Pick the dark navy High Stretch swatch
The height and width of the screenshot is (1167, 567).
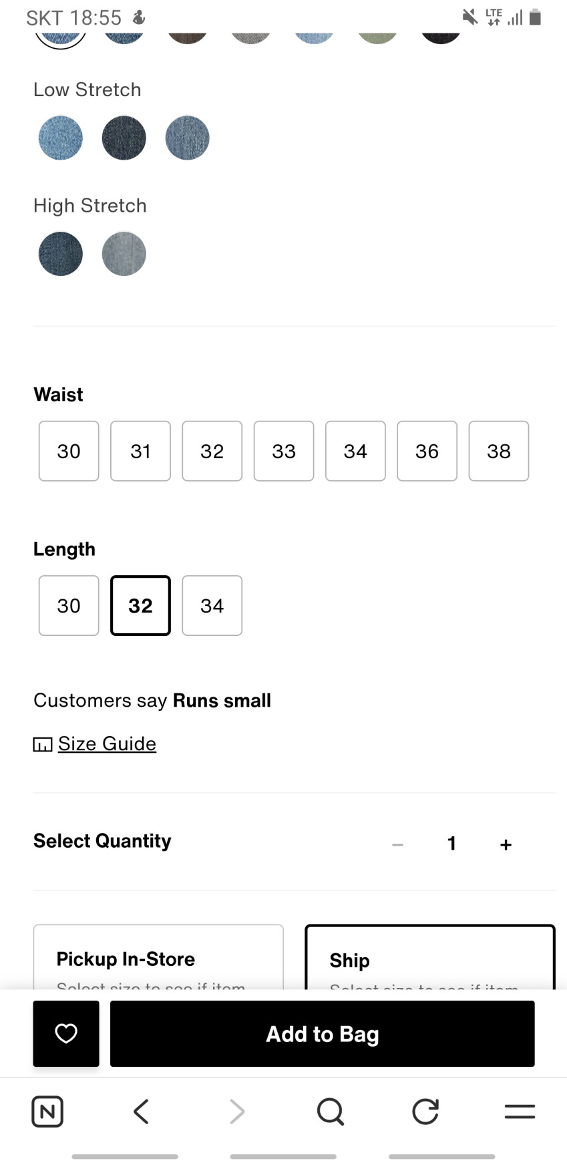(x=61, y=254)
